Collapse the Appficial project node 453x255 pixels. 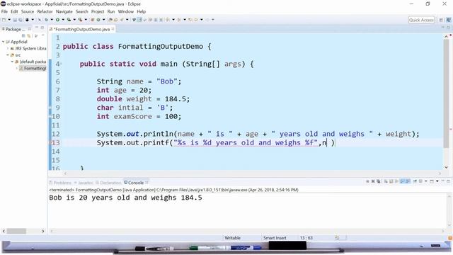[x=3, y=42]
